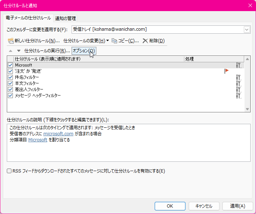Screen dimensions: 256x214
Task: Click tools icon in 件名フィルター row
Action: pos(239,77)
